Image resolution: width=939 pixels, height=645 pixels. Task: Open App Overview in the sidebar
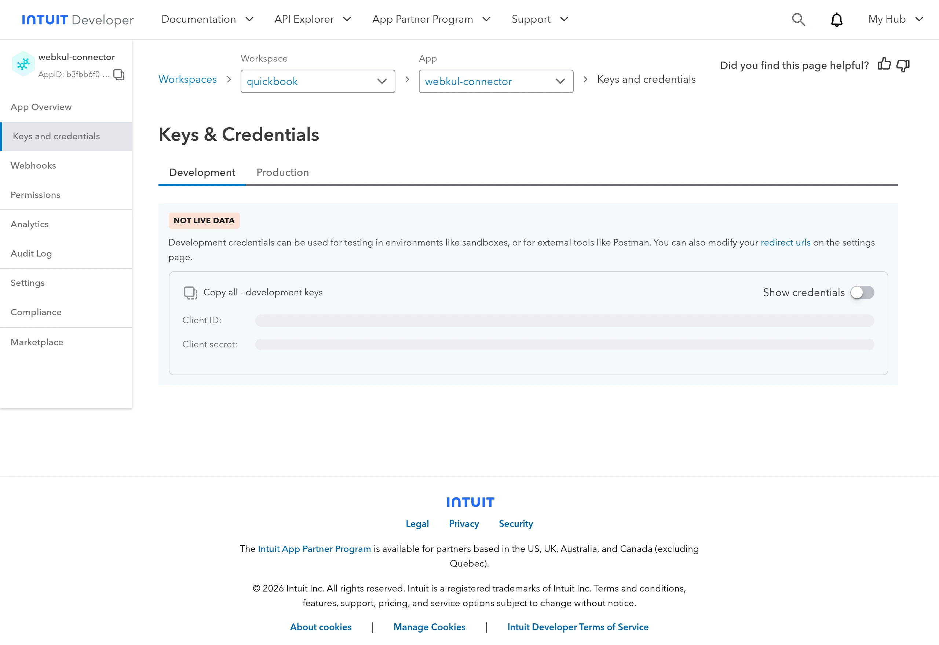tap(66, 107)
